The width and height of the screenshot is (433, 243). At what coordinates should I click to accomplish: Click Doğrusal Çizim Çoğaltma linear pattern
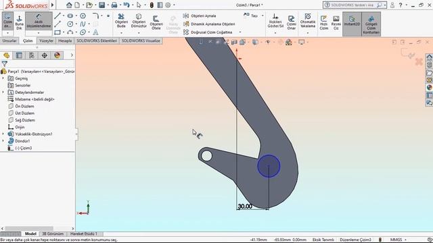click(208, 32)
